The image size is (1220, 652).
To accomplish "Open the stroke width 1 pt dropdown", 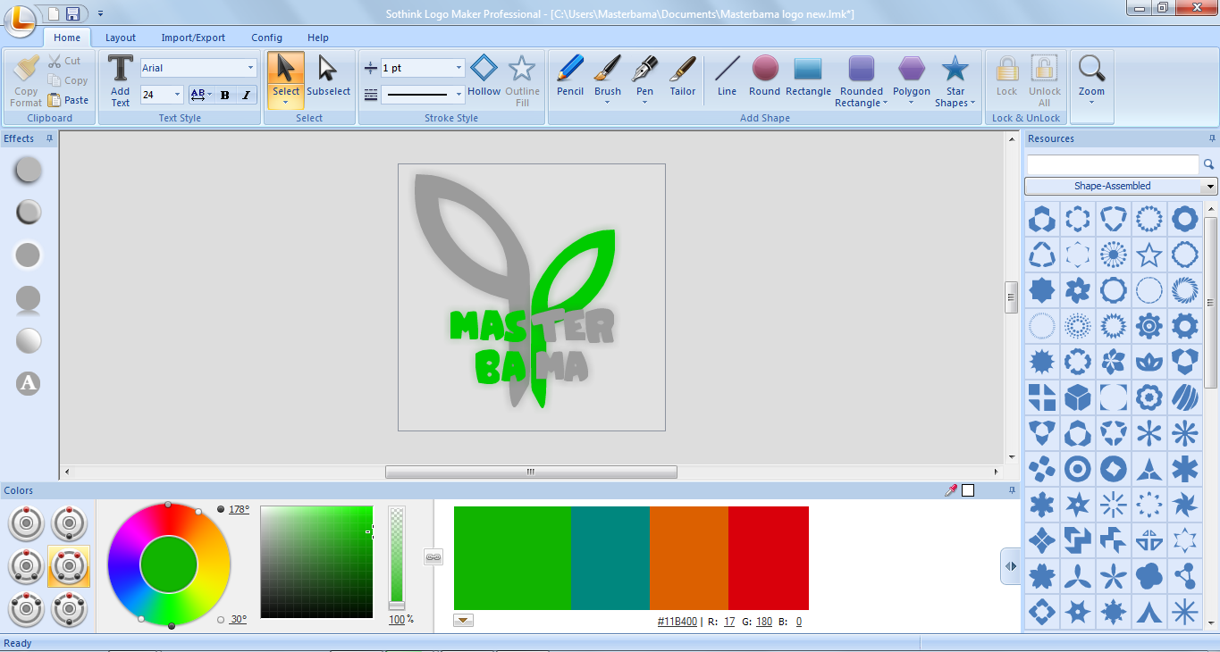I will click(460, 67).
